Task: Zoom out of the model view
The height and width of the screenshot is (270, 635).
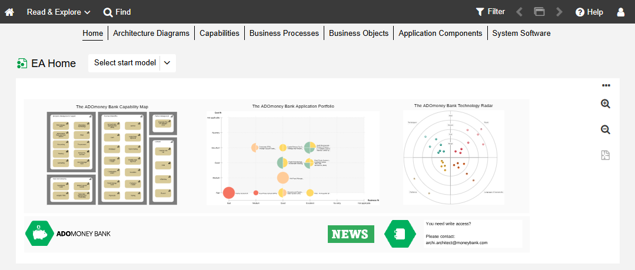Action: click(x=606, y=129)
